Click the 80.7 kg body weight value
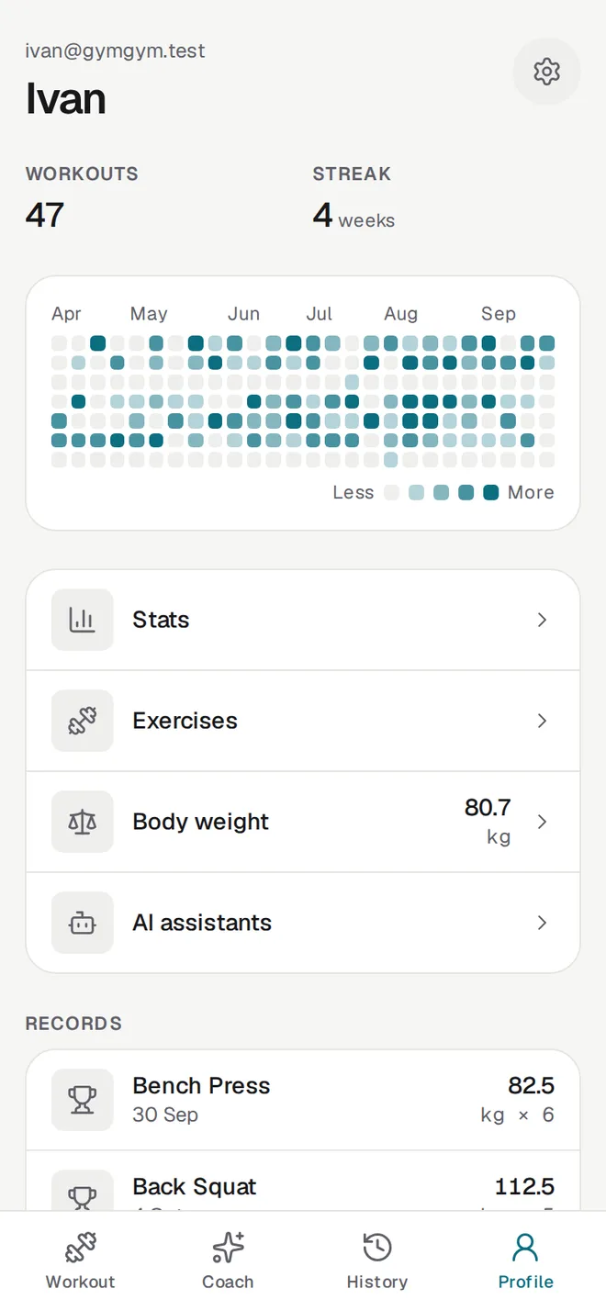The image size is (606, 1311). [x=488, y=822]
